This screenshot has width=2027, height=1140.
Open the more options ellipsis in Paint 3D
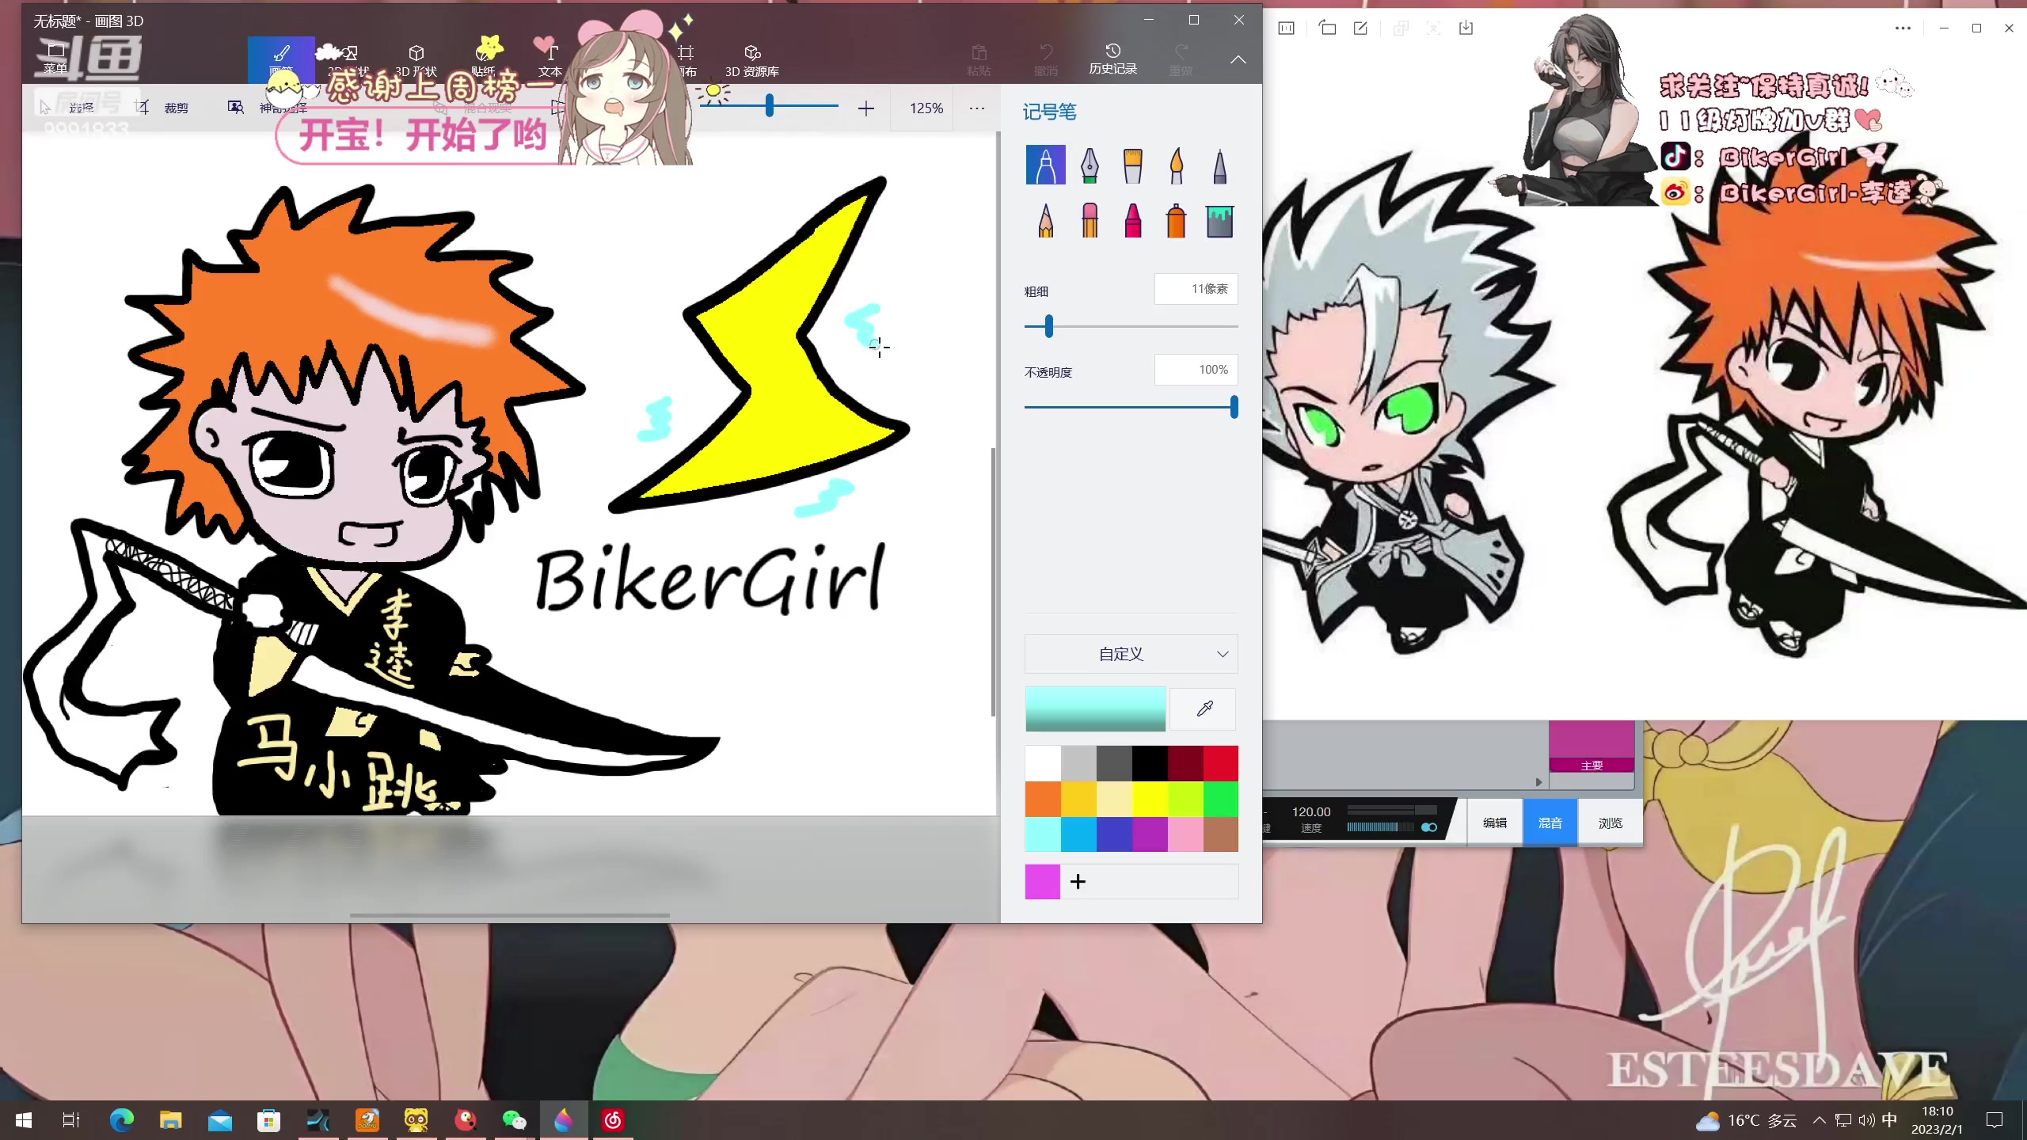coord(977,108)
